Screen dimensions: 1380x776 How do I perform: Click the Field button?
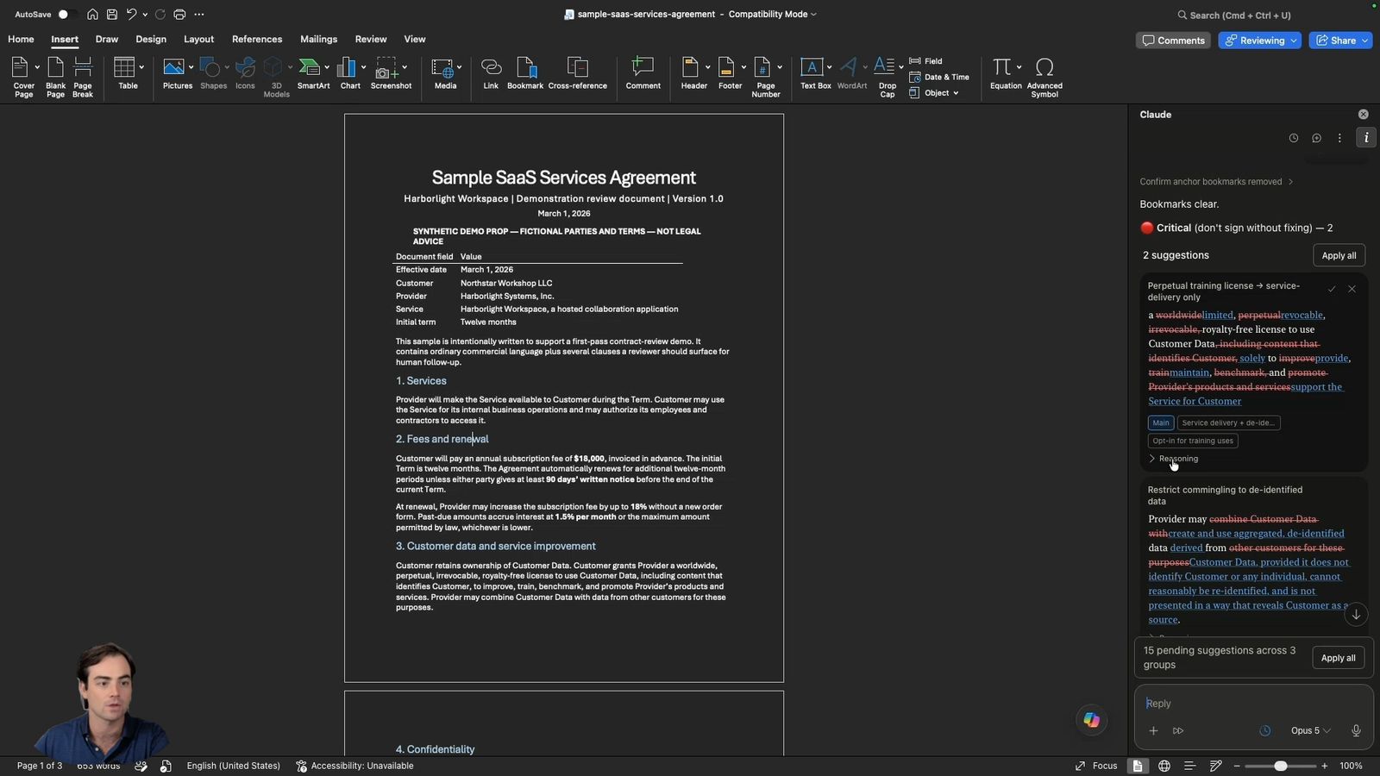pos(925,61)
